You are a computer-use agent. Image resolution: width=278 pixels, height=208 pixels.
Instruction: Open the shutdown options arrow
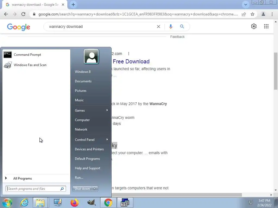coord(95,189)
